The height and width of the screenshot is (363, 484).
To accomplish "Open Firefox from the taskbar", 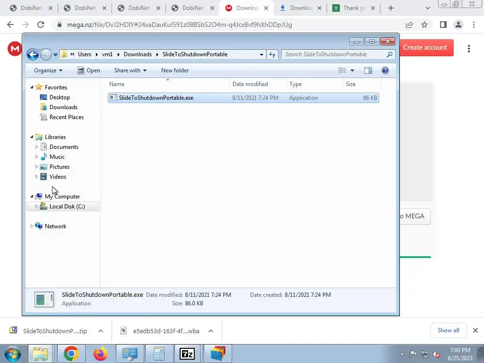I will click(x=101, y=354).
